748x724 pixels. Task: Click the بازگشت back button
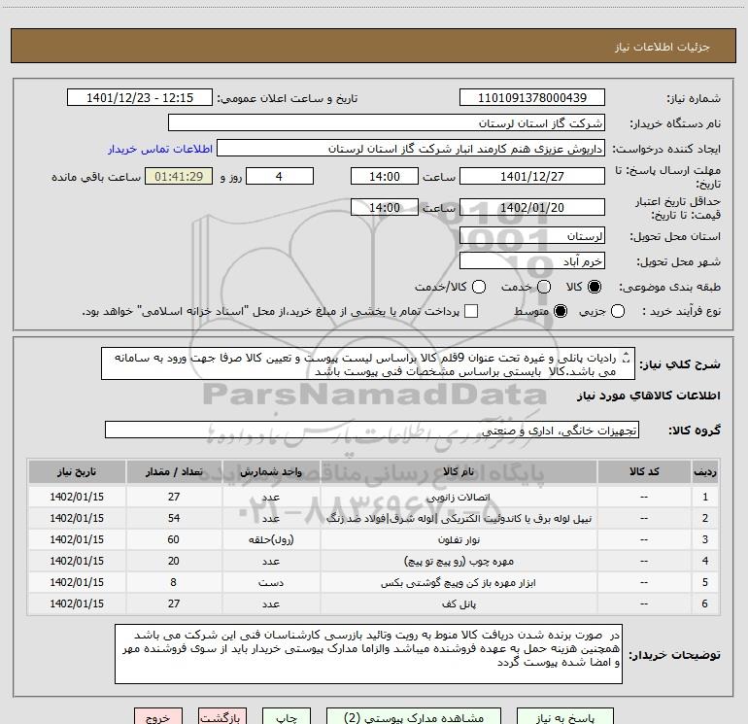point(222,717)
